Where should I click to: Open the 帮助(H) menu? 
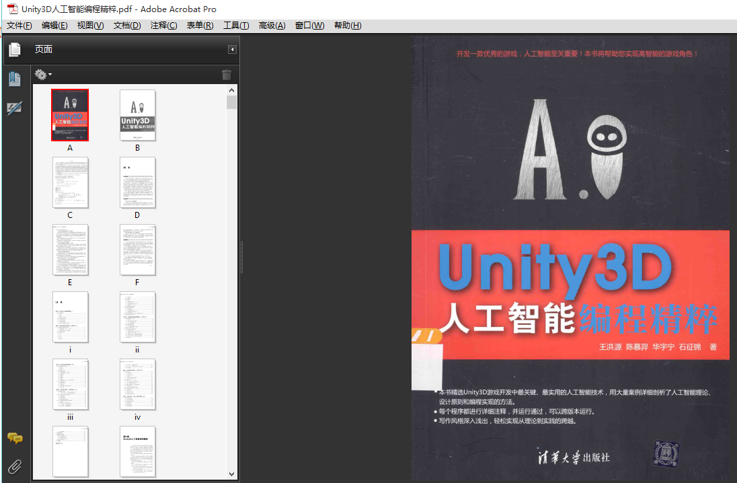348,26
